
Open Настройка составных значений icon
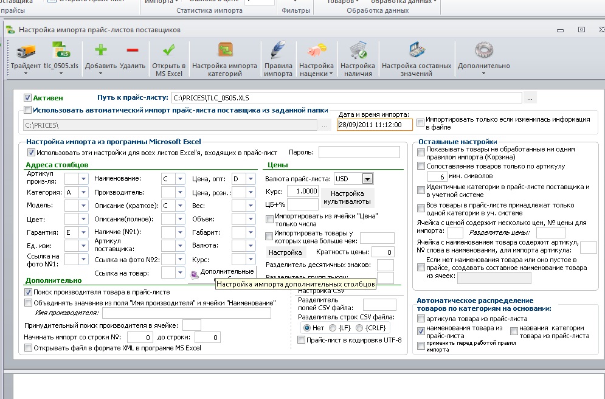[x=417, y=50]
